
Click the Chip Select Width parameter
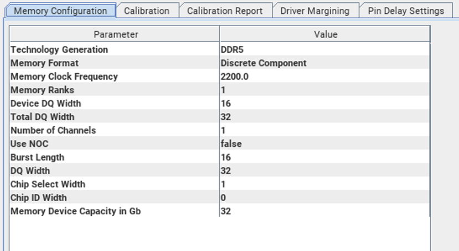coord(48,184)
